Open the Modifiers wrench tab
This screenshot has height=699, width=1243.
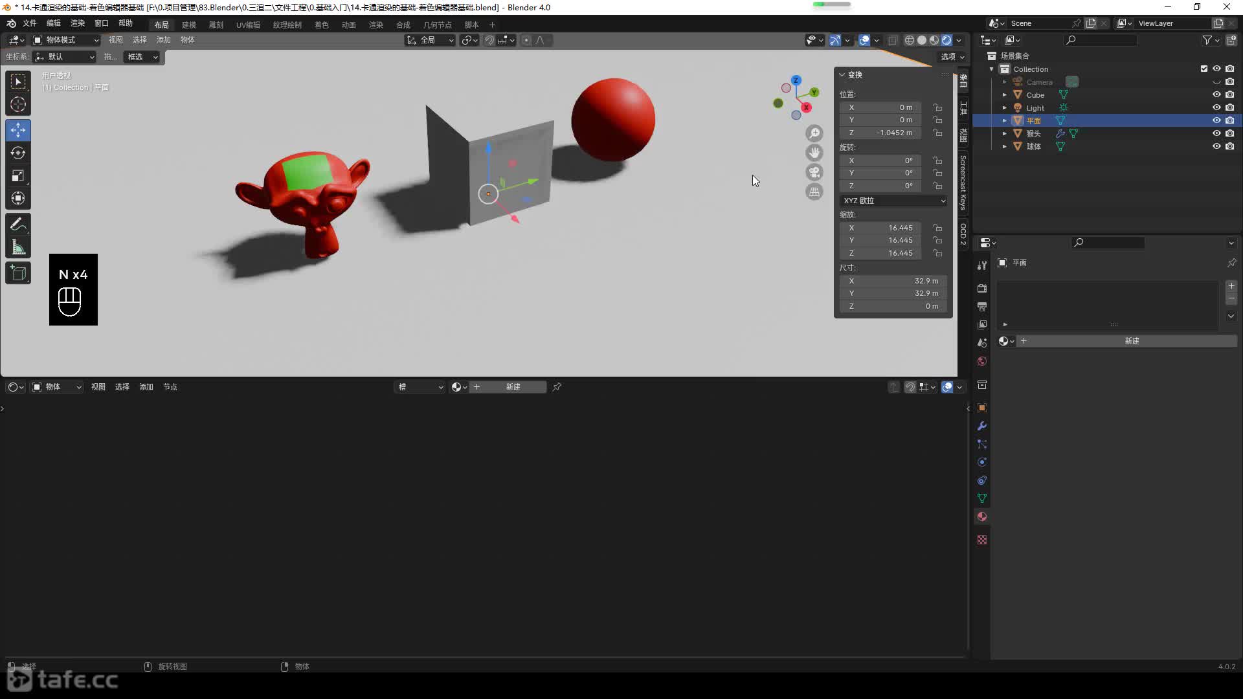(982, 426)
